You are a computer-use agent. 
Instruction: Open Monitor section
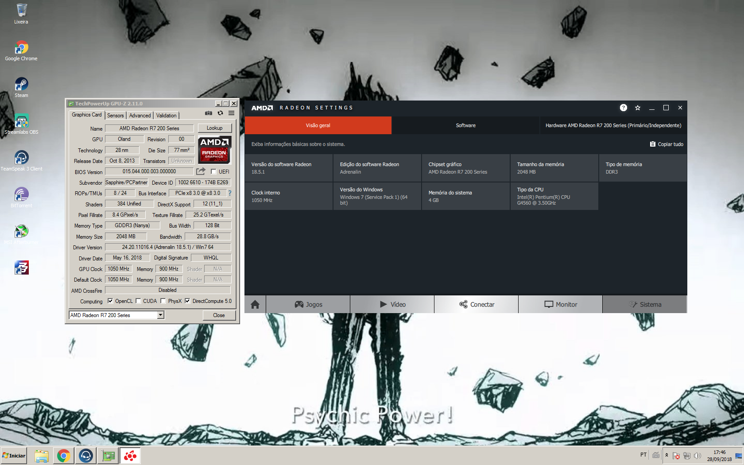pos(561,304)
